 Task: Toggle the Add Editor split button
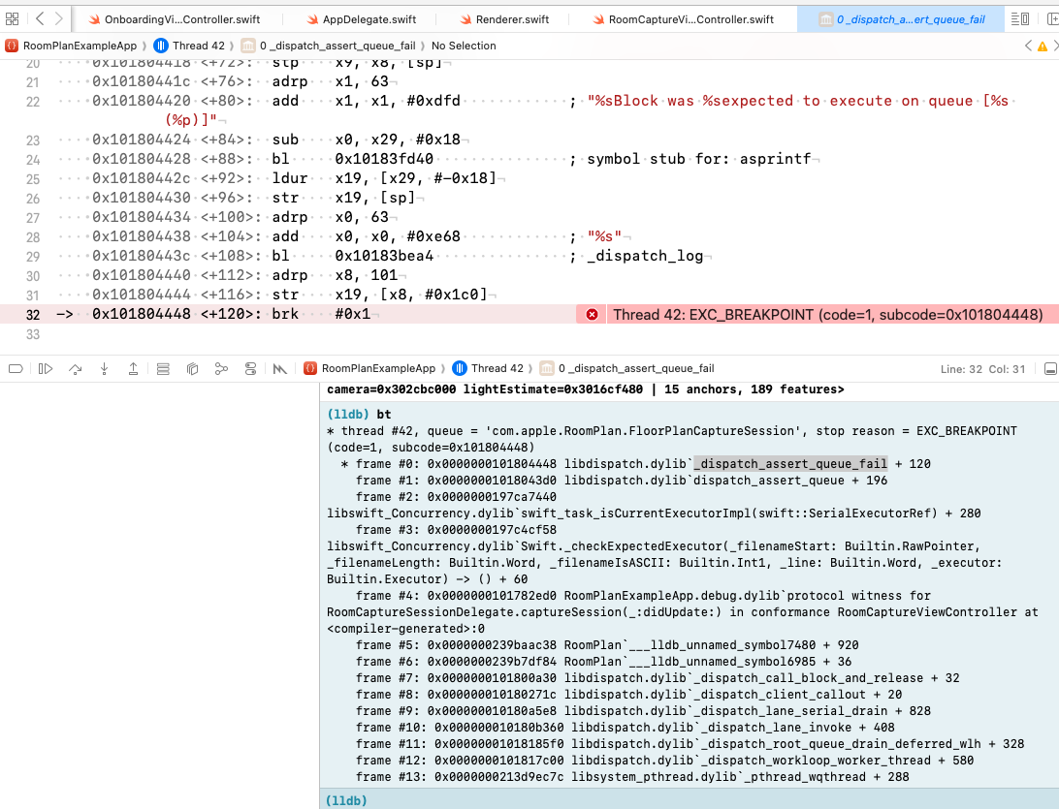pos(1045,19)
